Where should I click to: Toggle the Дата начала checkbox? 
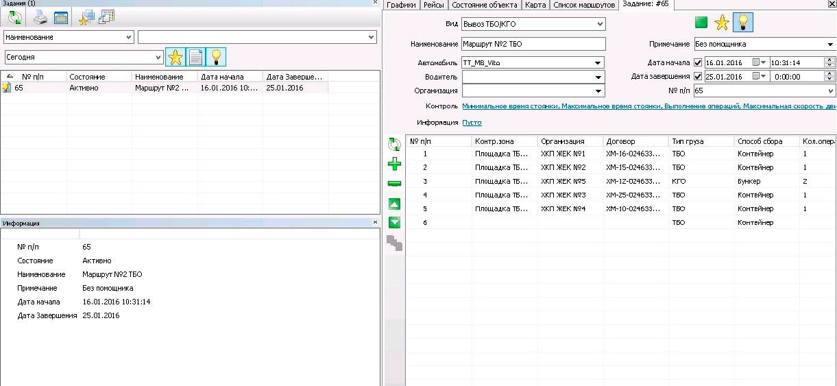click(x=698, y=62)
